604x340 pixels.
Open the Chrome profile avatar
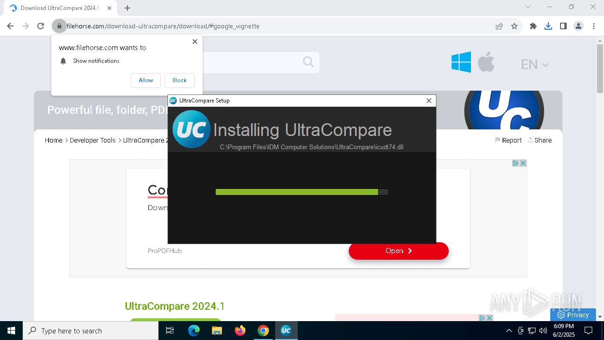[579, 26]
